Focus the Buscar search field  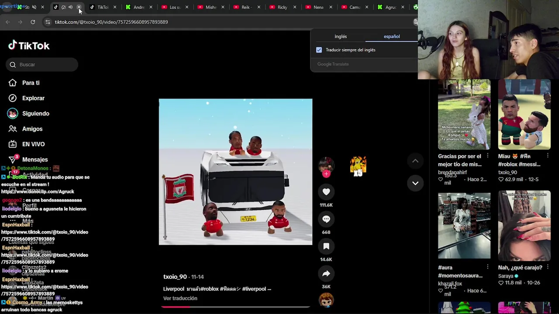[42, 65]
